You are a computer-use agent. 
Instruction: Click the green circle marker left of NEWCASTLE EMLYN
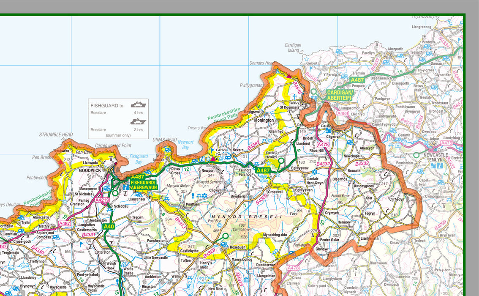416,155
